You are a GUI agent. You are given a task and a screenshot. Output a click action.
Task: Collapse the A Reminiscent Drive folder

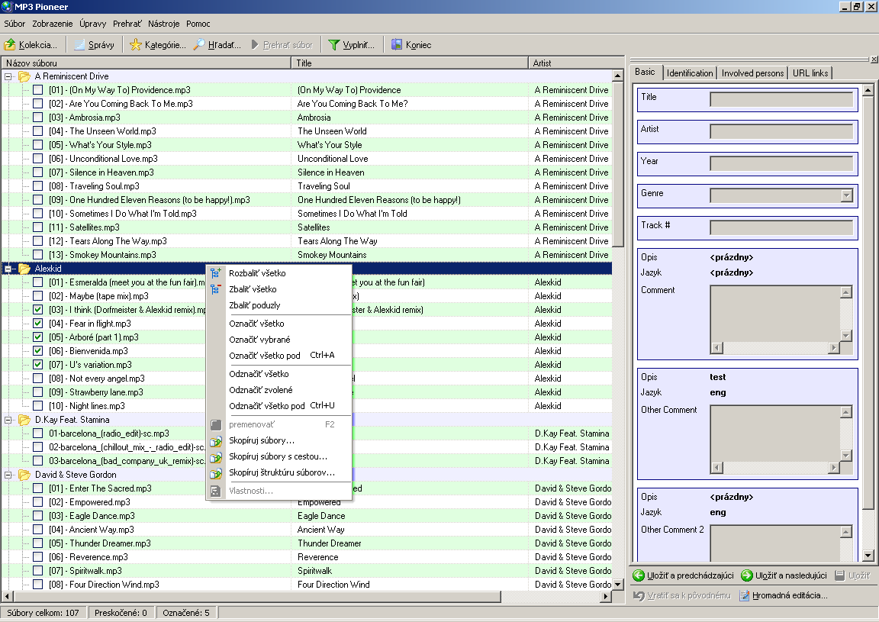pos(9,76)
